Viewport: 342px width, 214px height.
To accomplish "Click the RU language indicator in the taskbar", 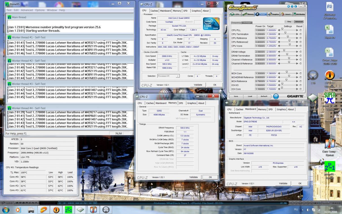I will coord(296,210).
